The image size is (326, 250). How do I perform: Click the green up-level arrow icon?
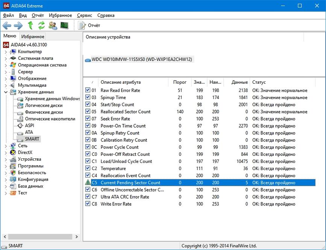[x=30, y=25]
